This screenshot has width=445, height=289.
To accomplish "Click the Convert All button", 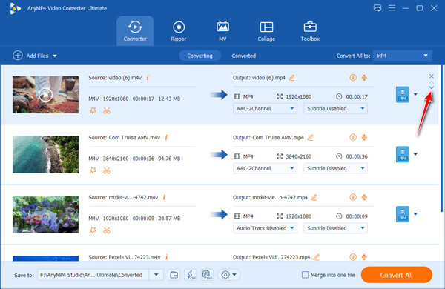I will pos(397,275).
